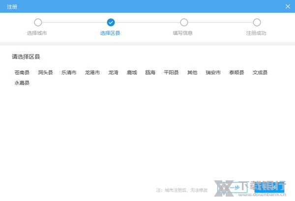Click the 选择城市 step circle
This screenshot has width=295, height=201.
coord(38,22)
